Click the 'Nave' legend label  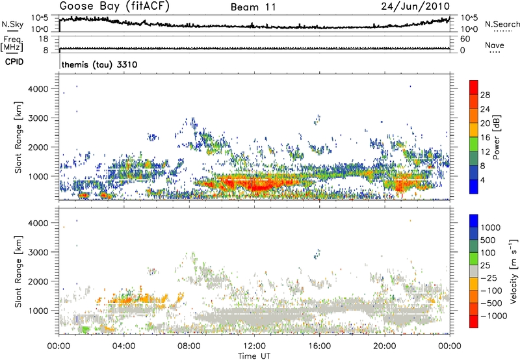[495, 45]
